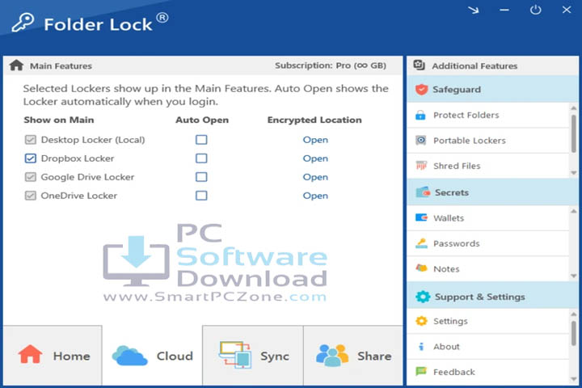
Task: Open encrypted location for OneDrive Locker
Action: [x=315, y=196]
